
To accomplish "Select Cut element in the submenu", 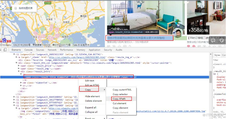I will pos(121,103).
